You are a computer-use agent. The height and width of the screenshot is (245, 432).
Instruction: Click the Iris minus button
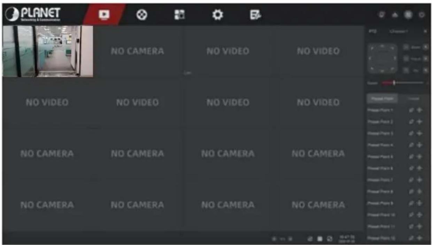(406, 70)
